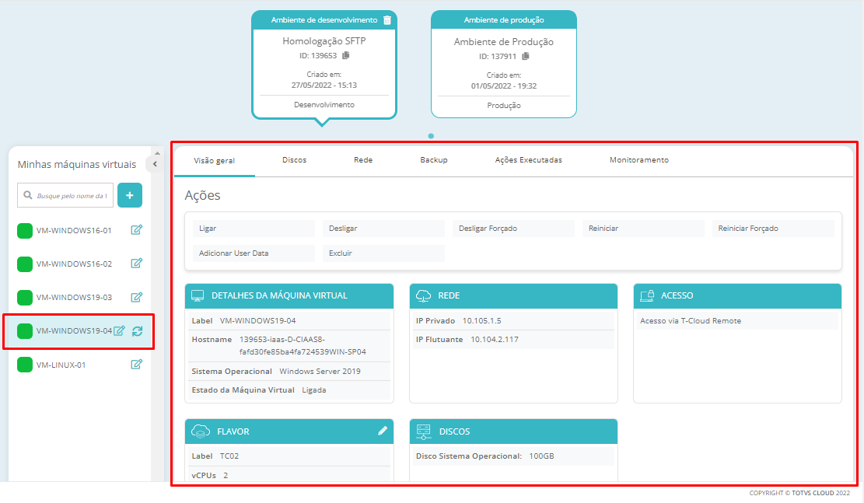Click the Reiniciar action
The width and height of the screenshot is (864, 503).
point(644,228)
